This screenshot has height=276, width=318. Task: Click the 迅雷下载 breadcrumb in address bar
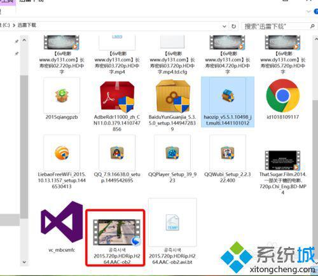click(x=27, y=25)
